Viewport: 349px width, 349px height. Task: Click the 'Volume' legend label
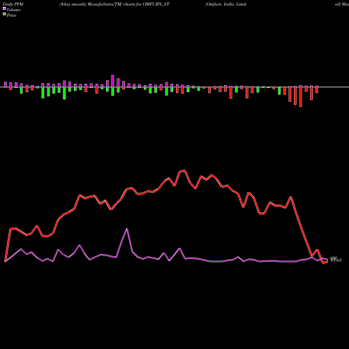pos(13,10)
